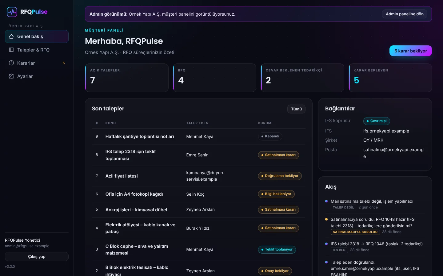Click the Bilgi bekleniyor status badge

(x=276, y=194)
